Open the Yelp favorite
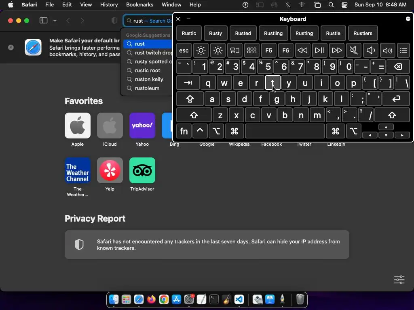This screenshot has width=414, height=310. 110,170
